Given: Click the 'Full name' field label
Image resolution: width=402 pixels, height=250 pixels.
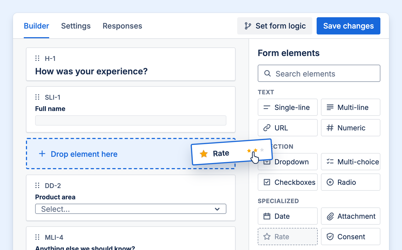Looking at the screenshot, I should (50, 109).
